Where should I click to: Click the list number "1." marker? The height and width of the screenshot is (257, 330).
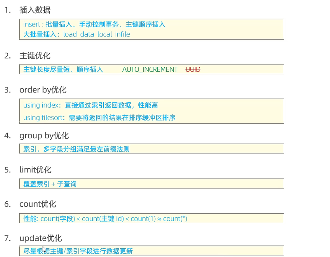(8, 10)
